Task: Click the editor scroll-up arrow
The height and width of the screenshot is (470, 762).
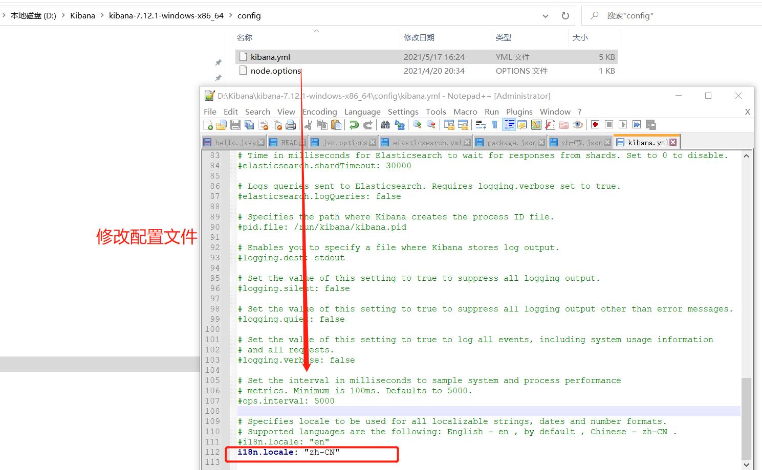Action: 746,155
